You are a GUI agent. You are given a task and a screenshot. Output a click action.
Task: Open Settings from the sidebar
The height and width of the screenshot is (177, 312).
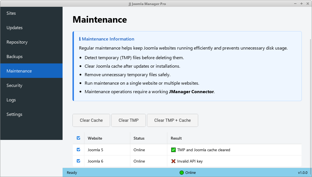coord(31,114)
